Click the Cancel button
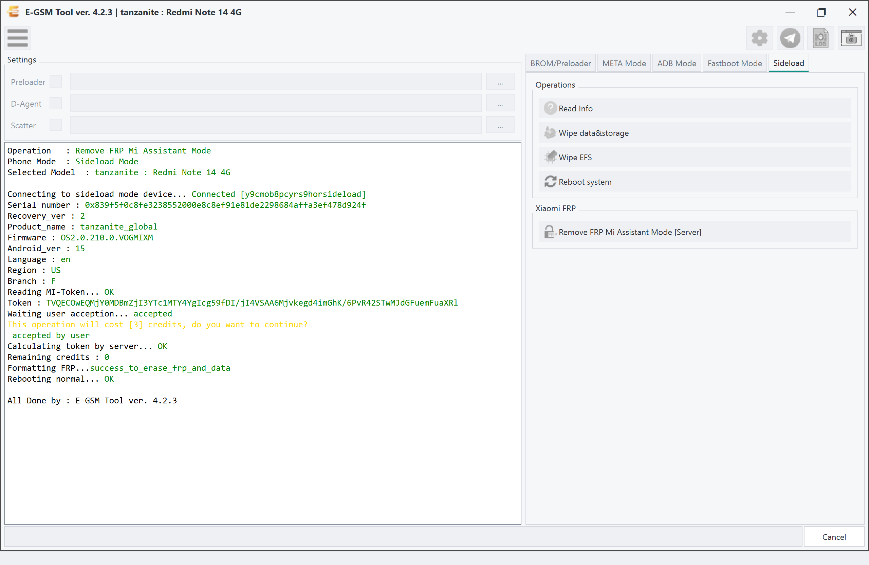Viewport: 869px width, 565px height. (x=834, y=536)
